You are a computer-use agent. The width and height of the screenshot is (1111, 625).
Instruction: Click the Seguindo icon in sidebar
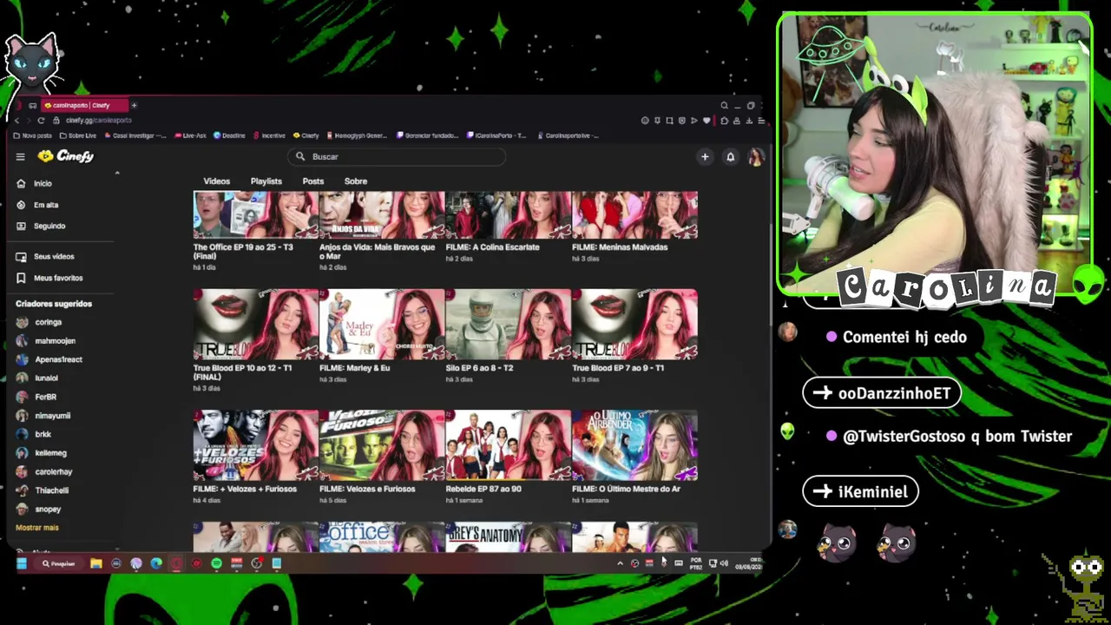click(21, 226)
